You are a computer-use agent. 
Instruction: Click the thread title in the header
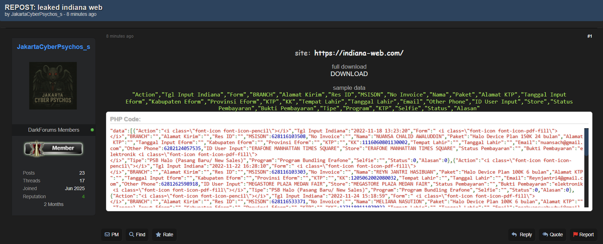54,7
